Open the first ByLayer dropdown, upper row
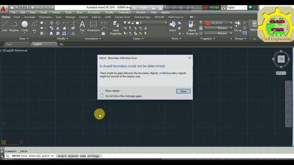The height and width of the screenshot is (165, 294). pyautogui.click(x=231, y=28)
